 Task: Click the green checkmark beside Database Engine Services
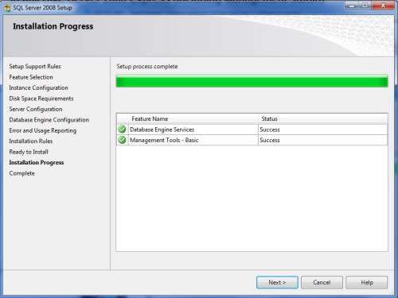click(122, 130)
